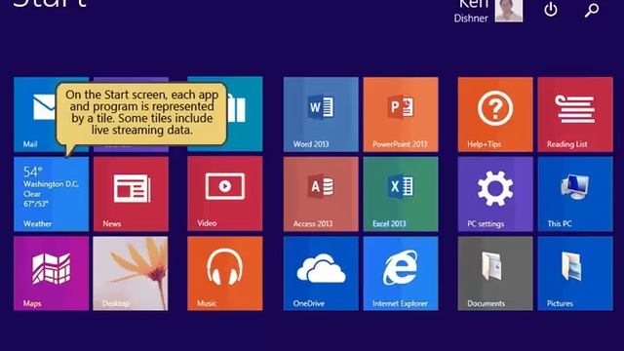This screenshot has height=351, width=624.
Task: Open the Weather tile for Washington D.C.
Action: pyautogui.click(x=52, y=194)
